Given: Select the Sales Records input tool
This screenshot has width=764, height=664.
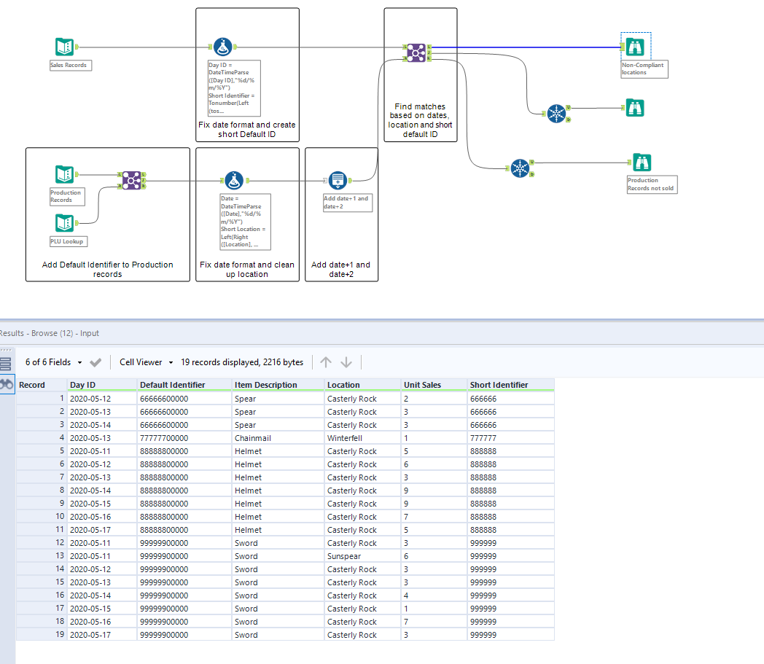Looking at the screenshot, I should coord(65,47).
